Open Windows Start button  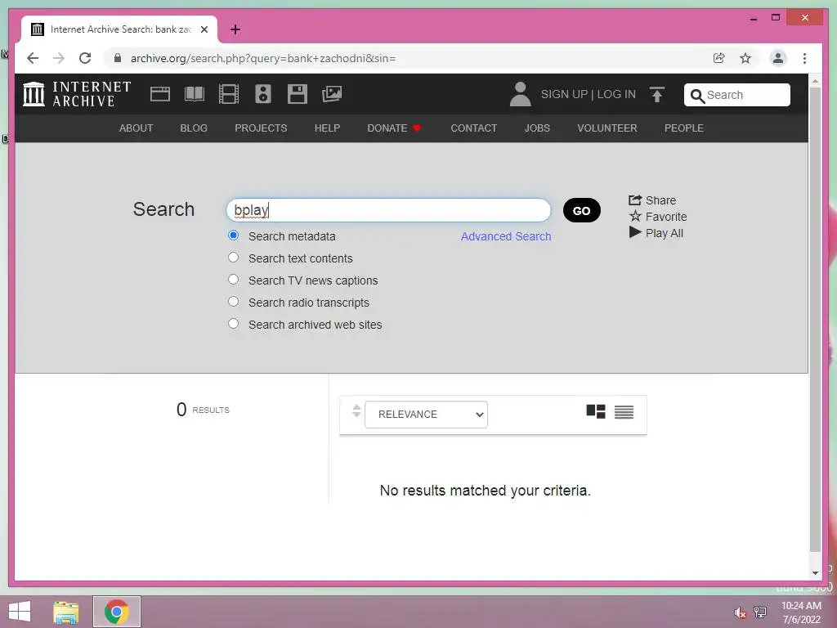coord(20,612)
